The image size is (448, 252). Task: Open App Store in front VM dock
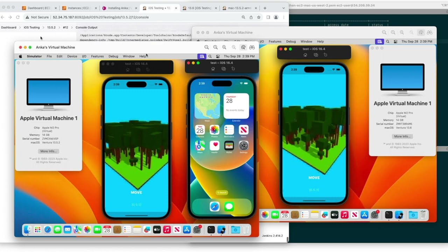click(187, 230)
